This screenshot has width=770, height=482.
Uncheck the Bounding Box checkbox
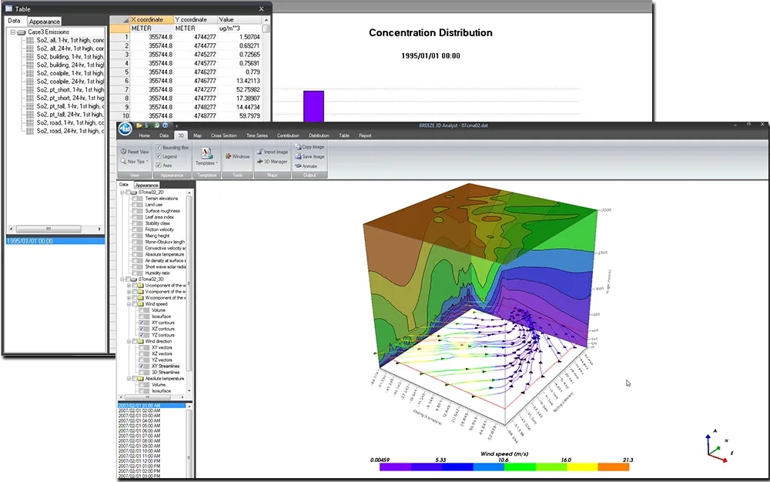pyautogui.click(x=159, y=146)
